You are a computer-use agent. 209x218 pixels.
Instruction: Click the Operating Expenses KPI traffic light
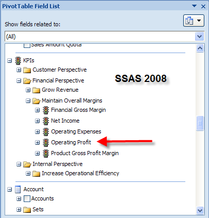click(46, 132)
